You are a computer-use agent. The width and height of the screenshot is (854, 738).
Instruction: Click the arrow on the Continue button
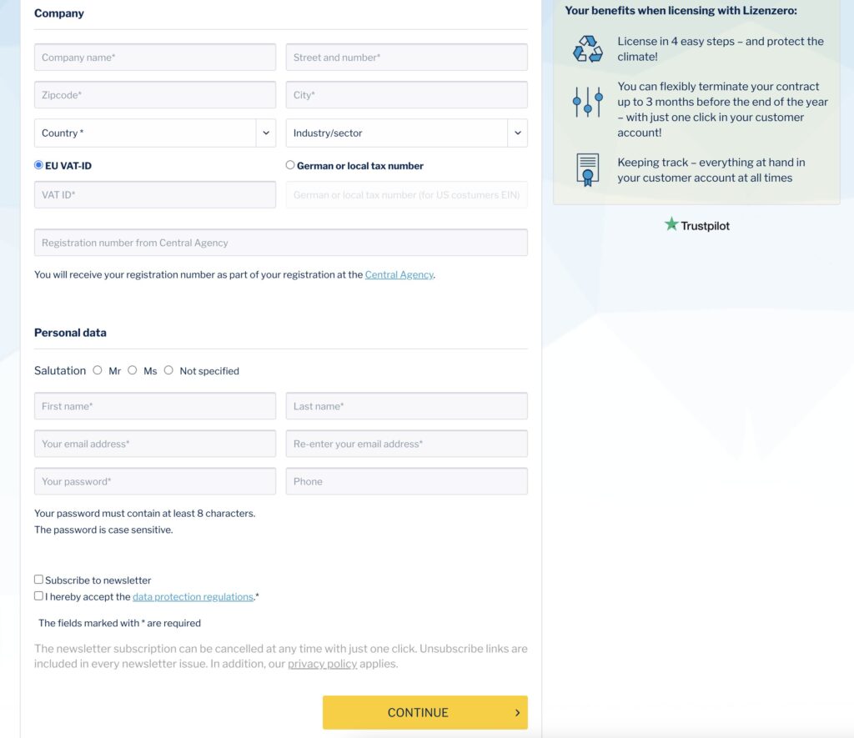pos(517,713)
